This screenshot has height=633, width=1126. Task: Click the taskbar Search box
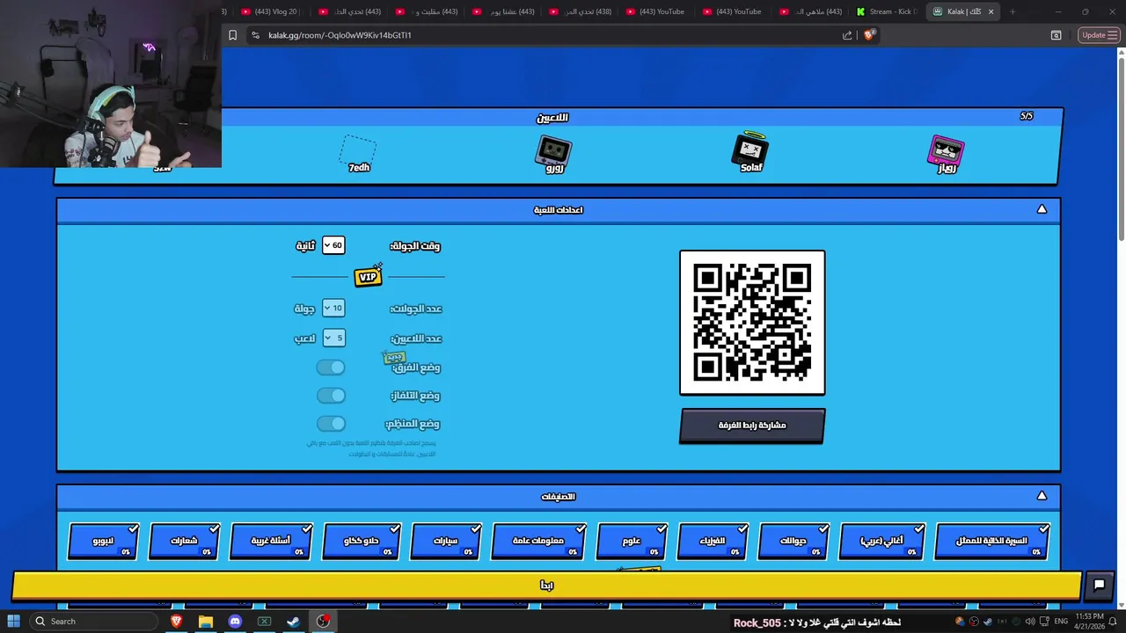click(93, 622)
